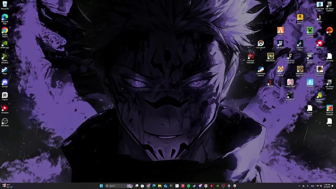Select the Xbox file icon

(x=330, y=123)
